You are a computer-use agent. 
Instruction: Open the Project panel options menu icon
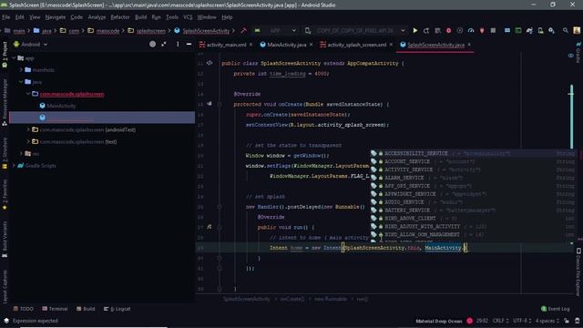tap(178, 44)
